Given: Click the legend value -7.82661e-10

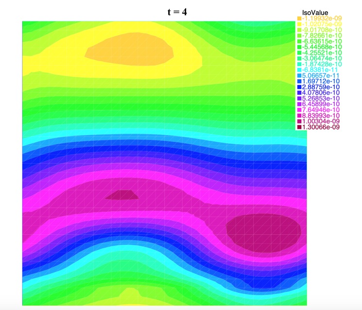Looking at the screenshot, I should [x=322, y=35].
